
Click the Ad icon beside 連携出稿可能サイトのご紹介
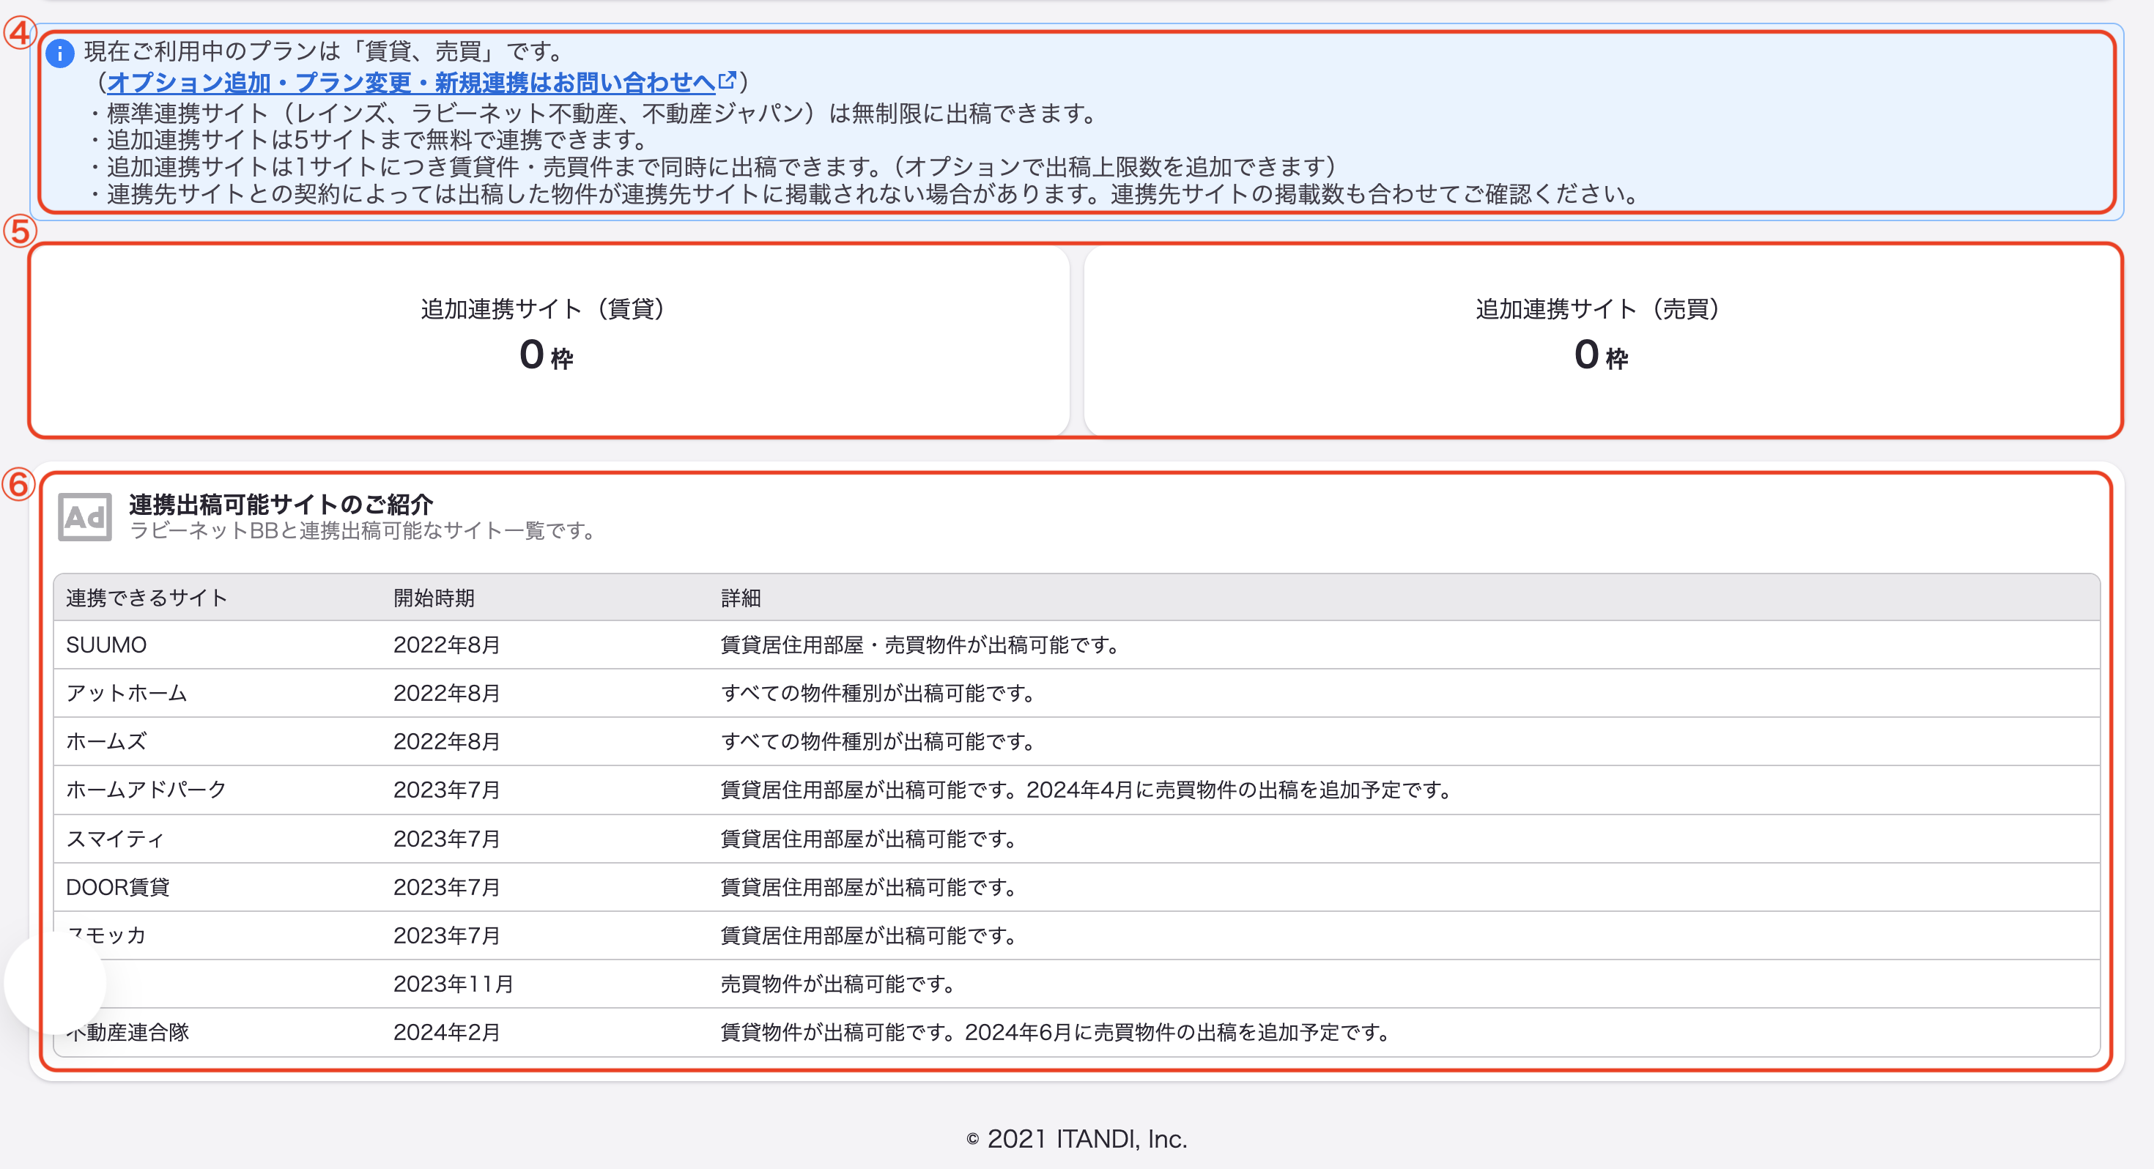(x=84, y=517)
